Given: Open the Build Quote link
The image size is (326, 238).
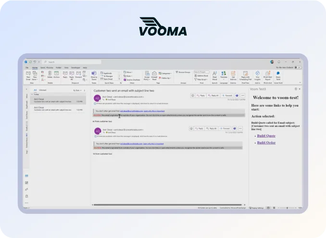Looking at the screenshot, I should pos(266,136).
